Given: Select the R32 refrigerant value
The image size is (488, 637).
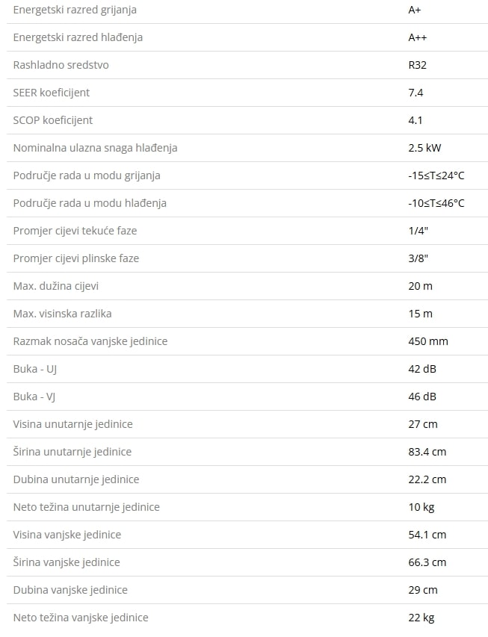Looking at the screenshot, I should (417, 65).
